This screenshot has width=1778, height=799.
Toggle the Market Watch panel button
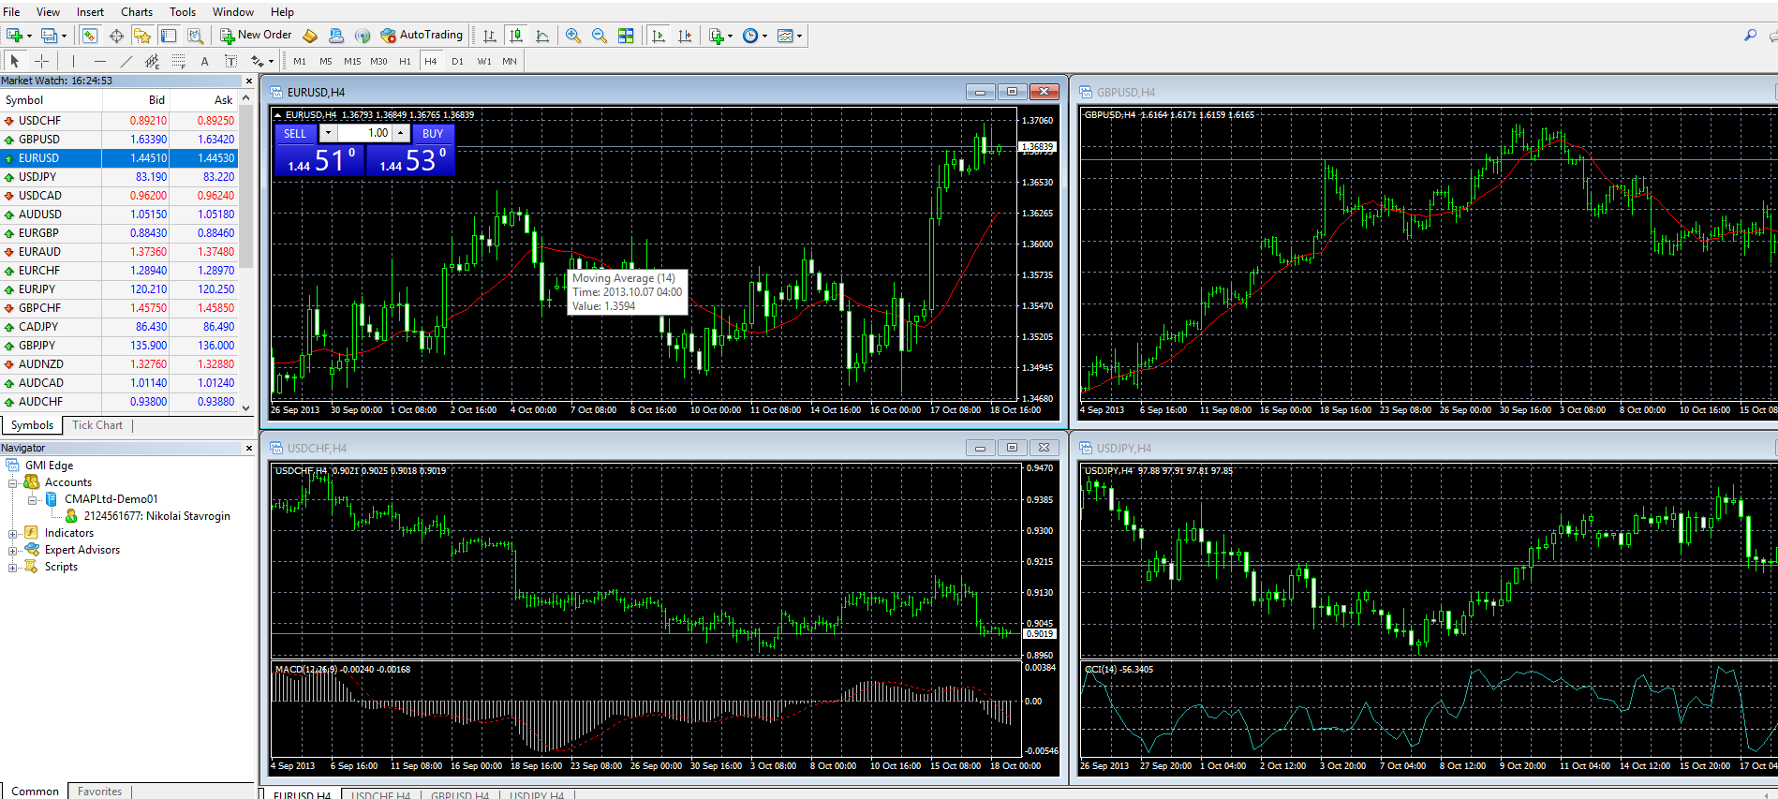(90, 36)
